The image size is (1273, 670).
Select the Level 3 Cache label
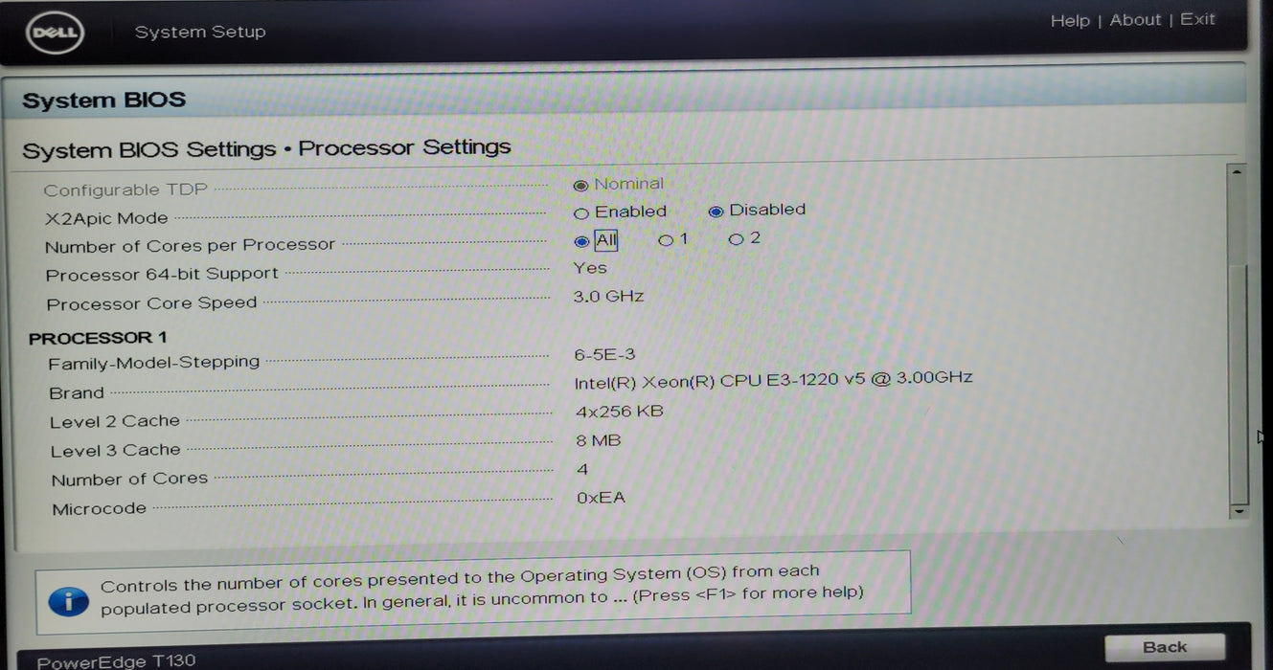coord(116,451)
